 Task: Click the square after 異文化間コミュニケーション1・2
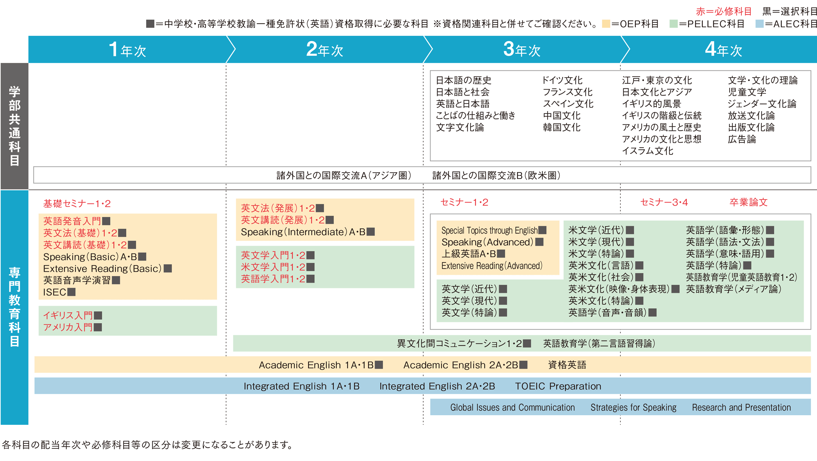click(527, 344)
